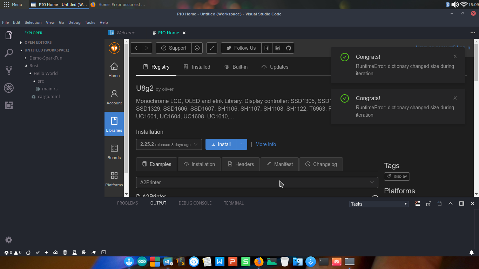Open main.rs file
Viewport: 479px width, 269px height.
49,89
